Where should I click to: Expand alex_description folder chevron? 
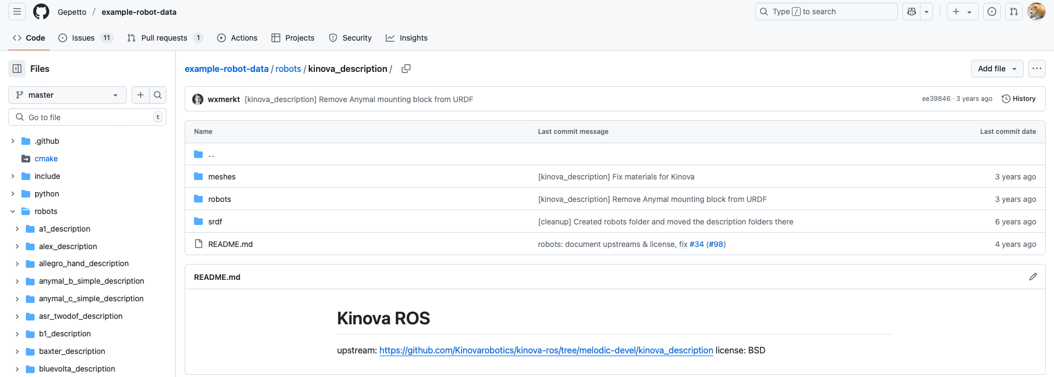(17, 246)
